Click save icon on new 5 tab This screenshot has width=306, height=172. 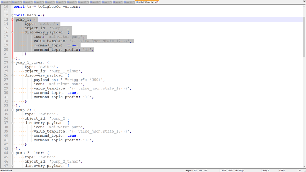click(x=13, y=2)
